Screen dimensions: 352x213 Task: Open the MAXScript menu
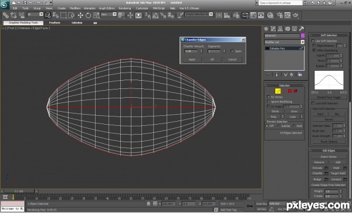coord(159,8)
